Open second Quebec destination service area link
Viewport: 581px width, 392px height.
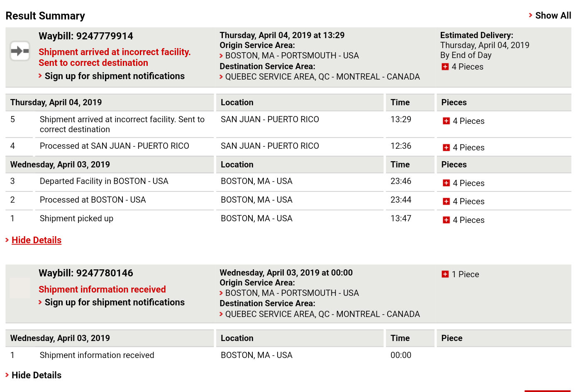(322, 314)
